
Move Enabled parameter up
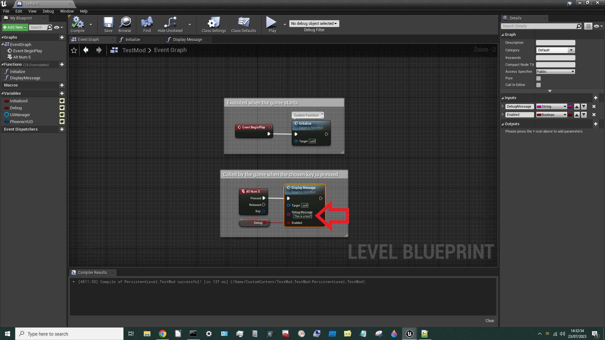[577, 115]
